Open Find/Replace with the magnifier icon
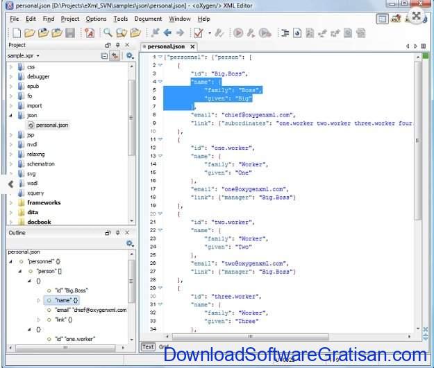434x368 pixels. click(x=108, y=33)
